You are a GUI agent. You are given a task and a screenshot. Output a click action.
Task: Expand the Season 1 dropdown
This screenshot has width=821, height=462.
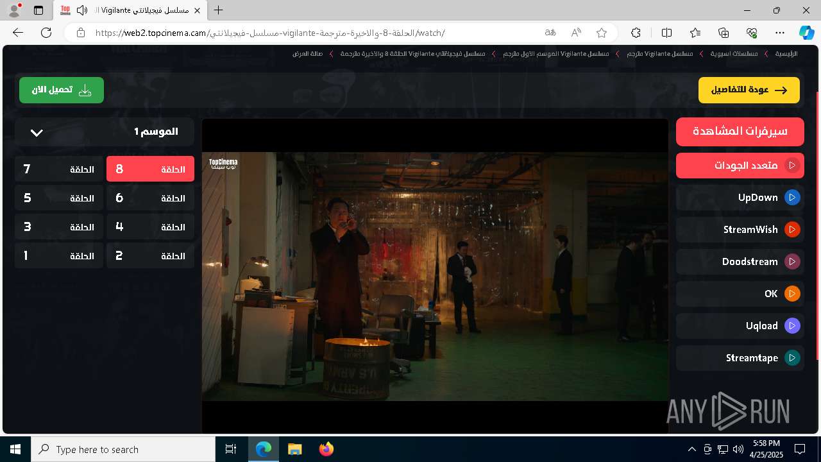(x=105, y=132)
